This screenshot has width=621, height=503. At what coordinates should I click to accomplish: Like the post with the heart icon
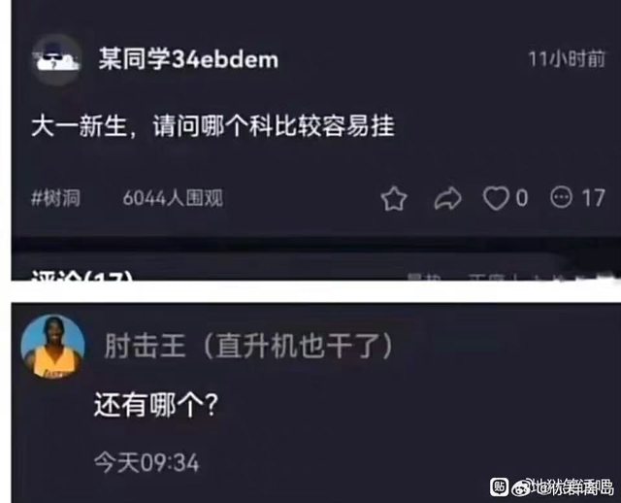tap(496, 198)
